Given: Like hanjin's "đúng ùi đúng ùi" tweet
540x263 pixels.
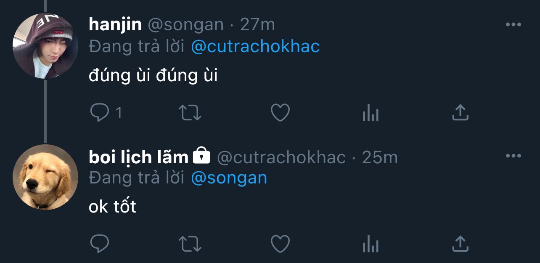Looking at the screenshot, I should [x=280, y=113].
